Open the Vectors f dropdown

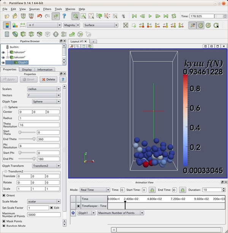click(44, 95)
